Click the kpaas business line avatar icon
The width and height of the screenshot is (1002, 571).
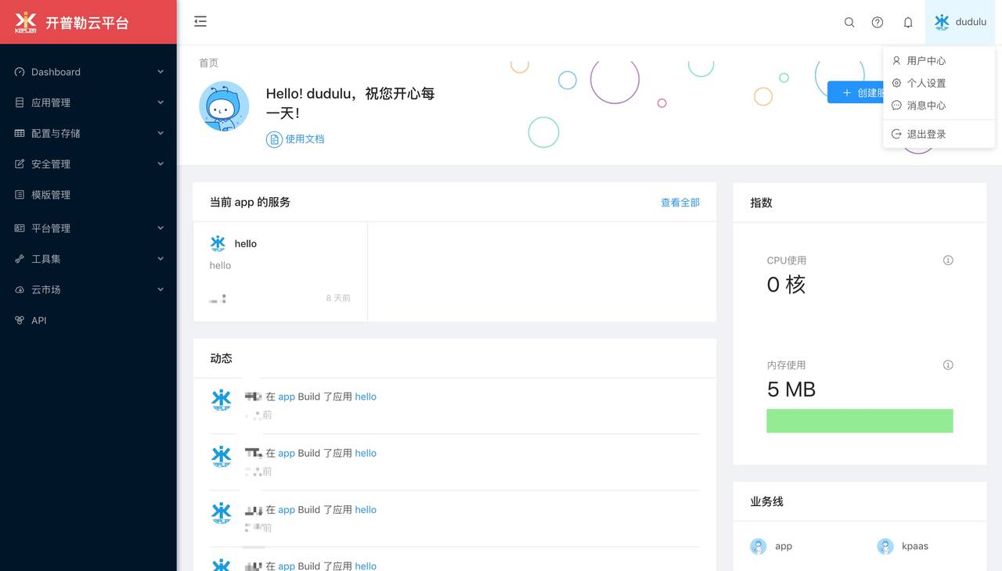coord(885,547)
